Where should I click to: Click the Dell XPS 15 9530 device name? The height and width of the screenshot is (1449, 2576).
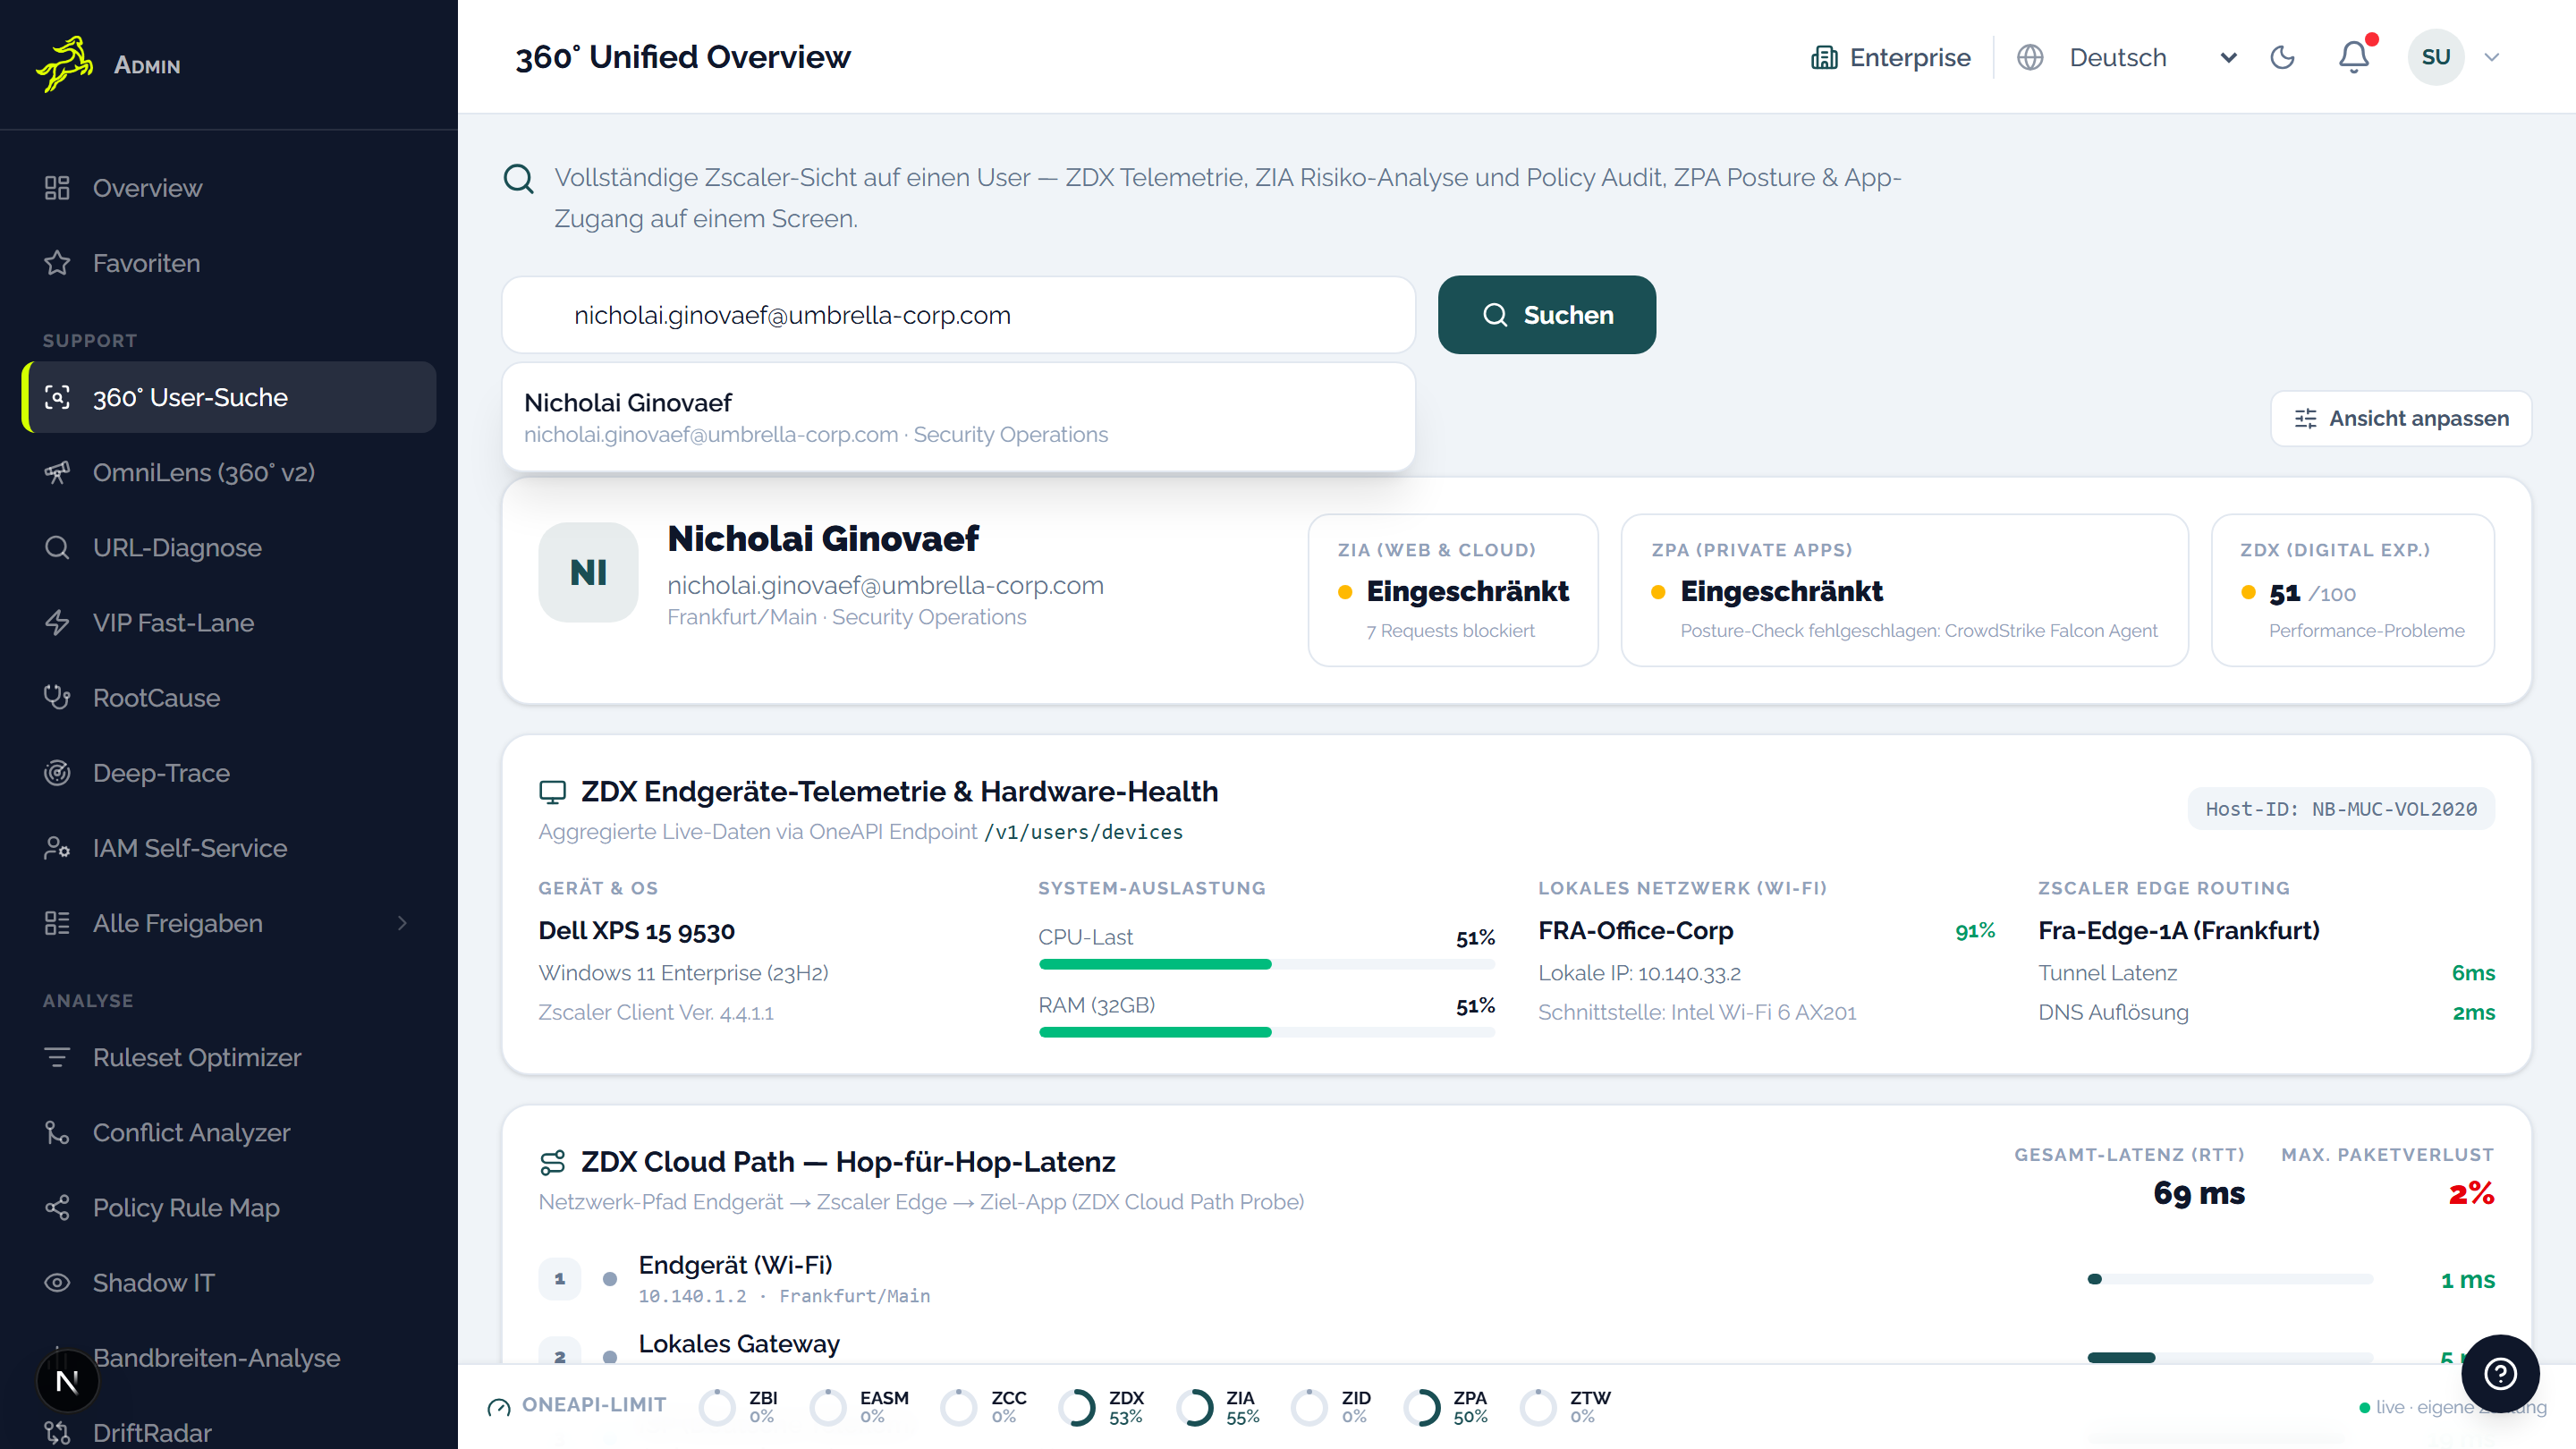coord(637,931)
